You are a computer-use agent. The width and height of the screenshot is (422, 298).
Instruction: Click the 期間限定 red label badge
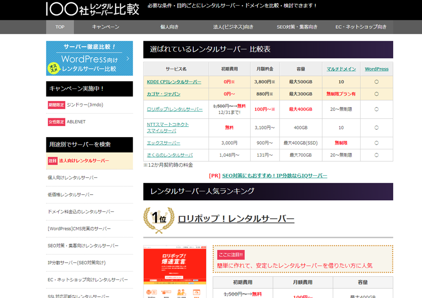[56, 105]
